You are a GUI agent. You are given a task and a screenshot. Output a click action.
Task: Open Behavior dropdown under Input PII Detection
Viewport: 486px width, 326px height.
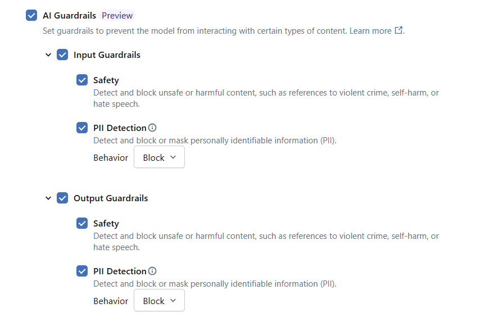coord(159,158)
